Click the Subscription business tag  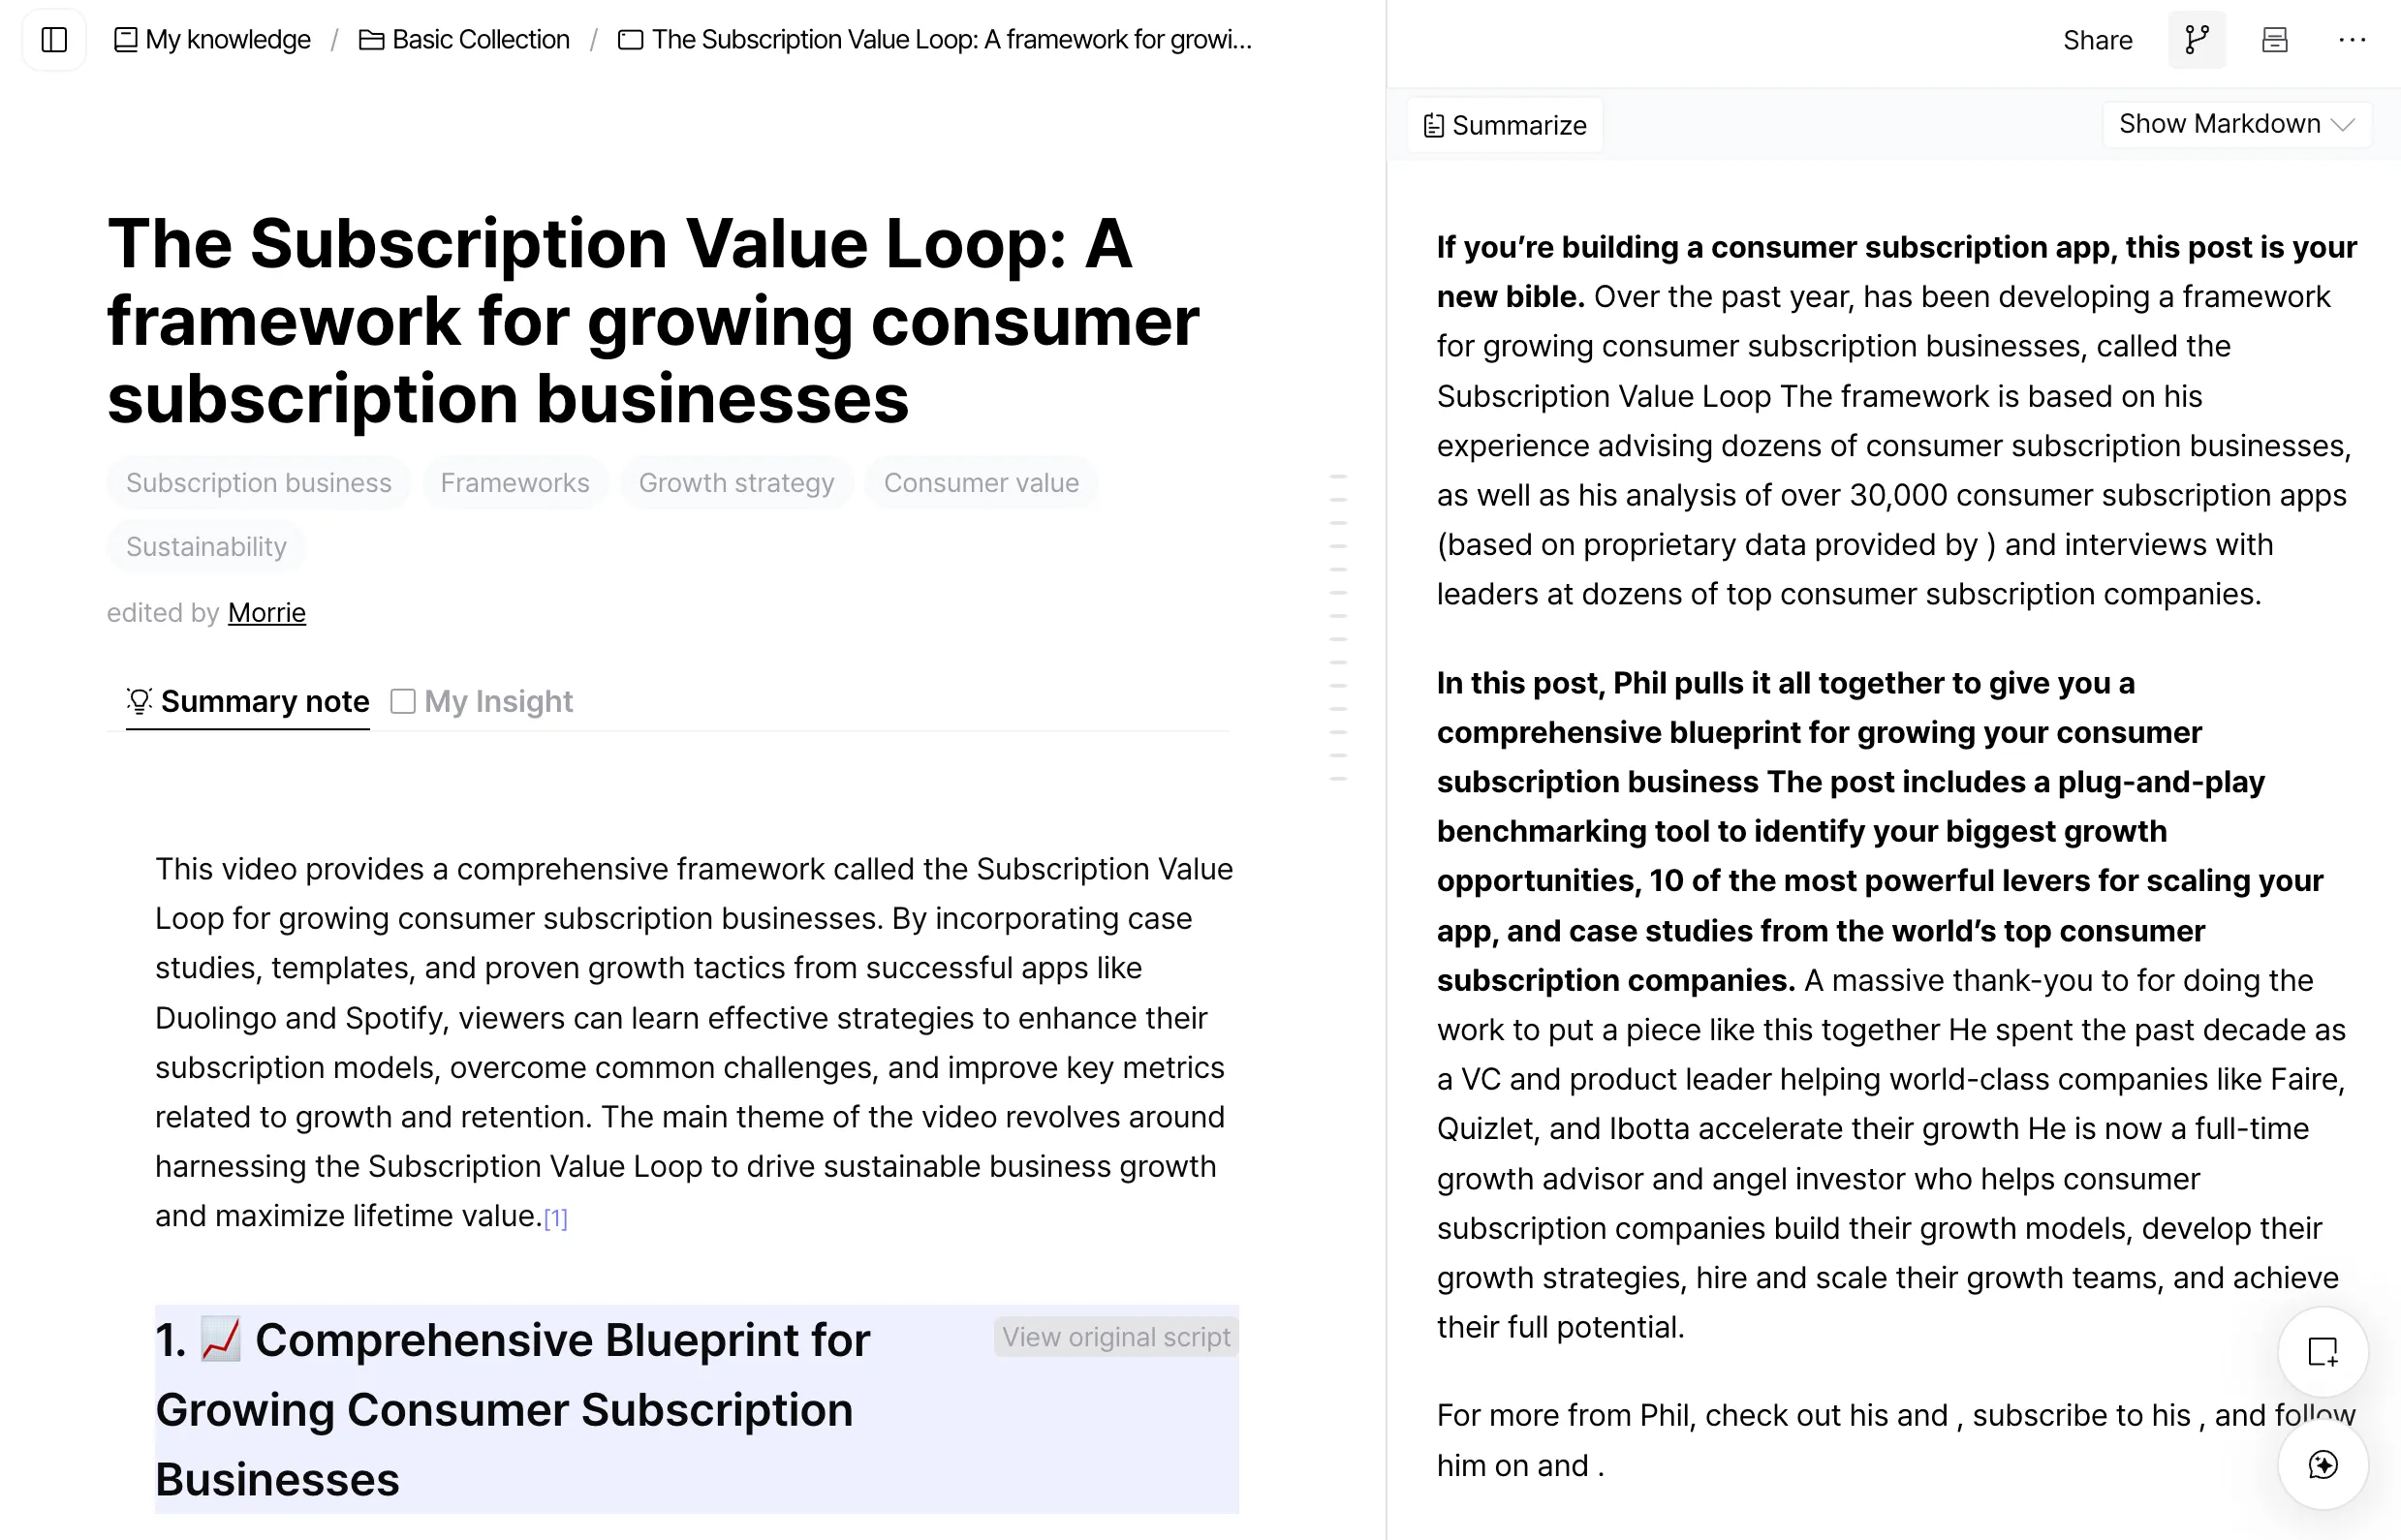coord(258,483)
